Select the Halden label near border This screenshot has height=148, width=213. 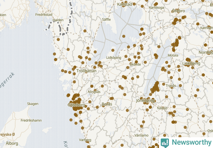[58, 20]
